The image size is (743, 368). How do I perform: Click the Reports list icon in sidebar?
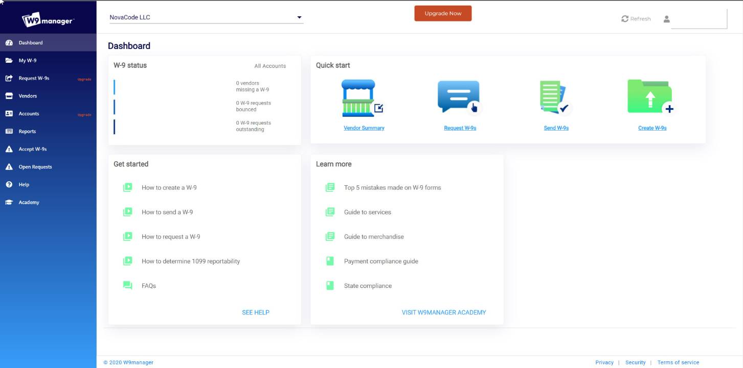pyautogui.click(x=9, y=131)
